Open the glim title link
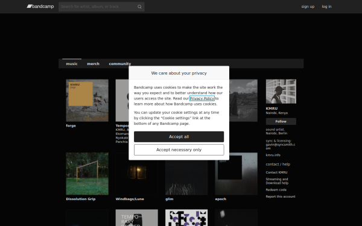Viewport: 362px width, 226px height. (x=169, y=199)
